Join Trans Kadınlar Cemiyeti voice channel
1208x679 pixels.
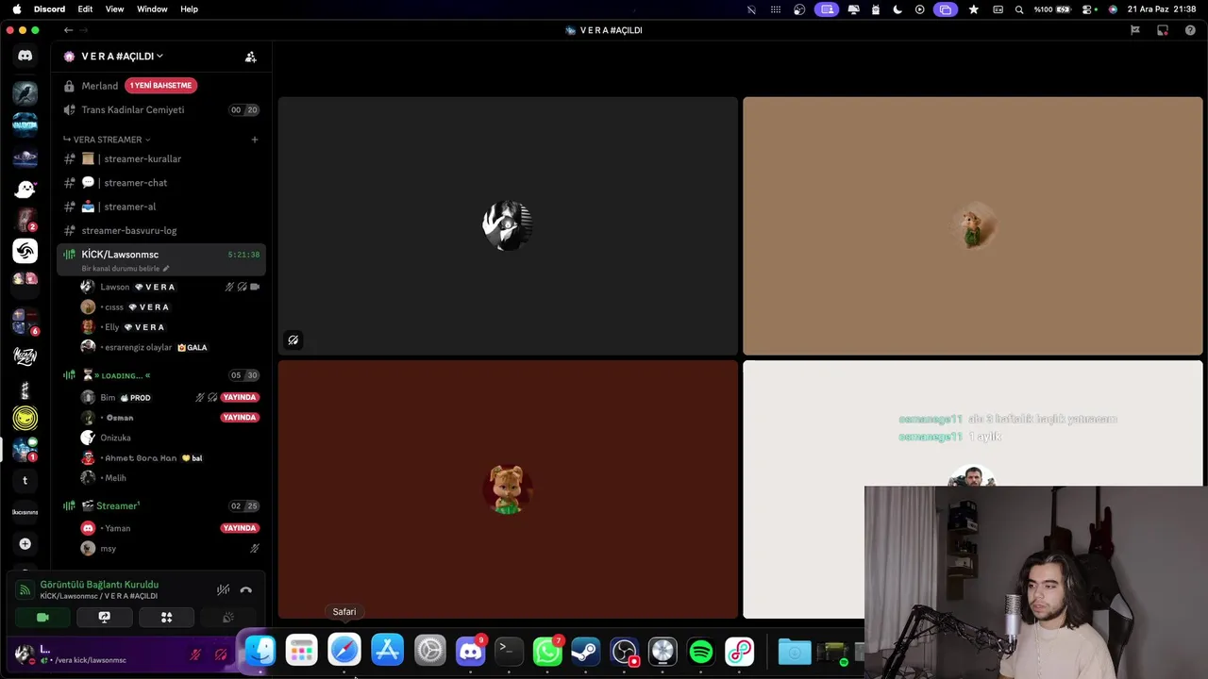tap(161, 109)
